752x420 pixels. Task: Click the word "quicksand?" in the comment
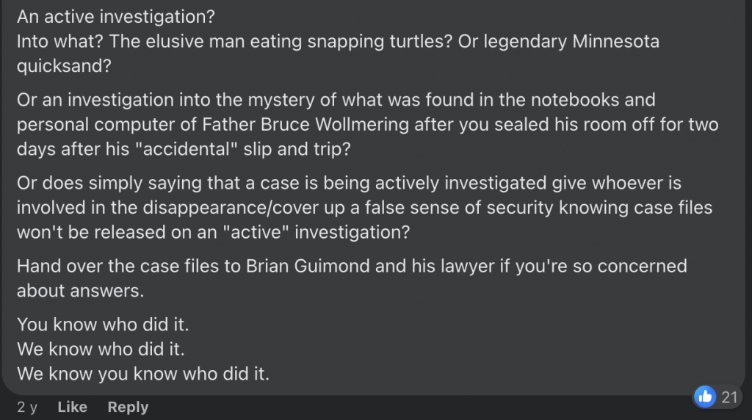click(63, 65)
